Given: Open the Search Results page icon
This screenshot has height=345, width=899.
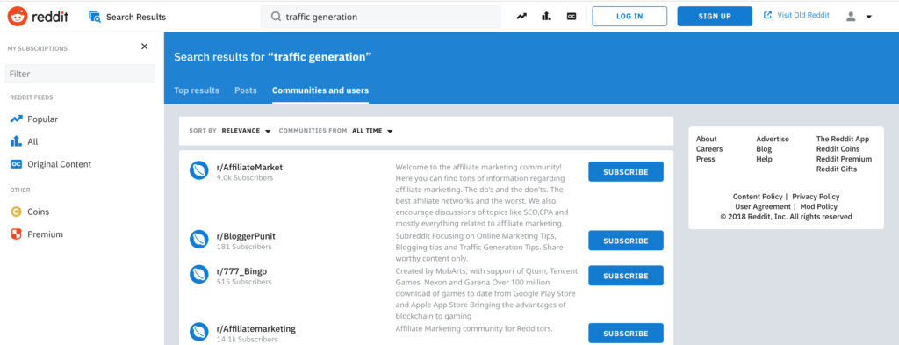Looking at the screenshot, I should click(95, 17).
